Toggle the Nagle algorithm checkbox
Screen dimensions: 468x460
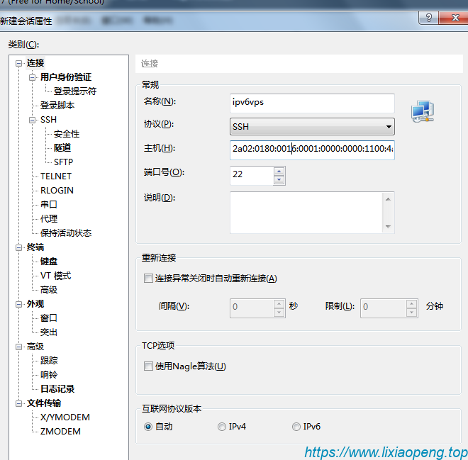[148, 366]
